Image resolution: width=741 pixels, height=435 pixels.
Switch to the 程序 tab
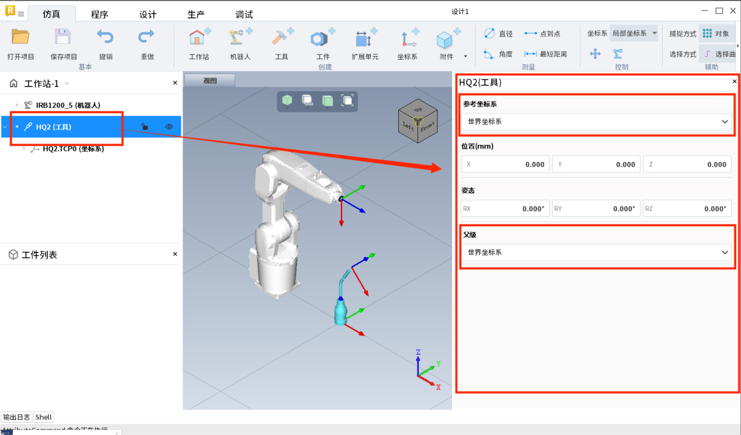pos(99,15)
